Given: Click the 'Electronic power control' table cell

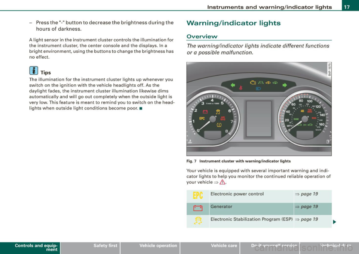Looking at the screenshot, I should click(251, 196).
